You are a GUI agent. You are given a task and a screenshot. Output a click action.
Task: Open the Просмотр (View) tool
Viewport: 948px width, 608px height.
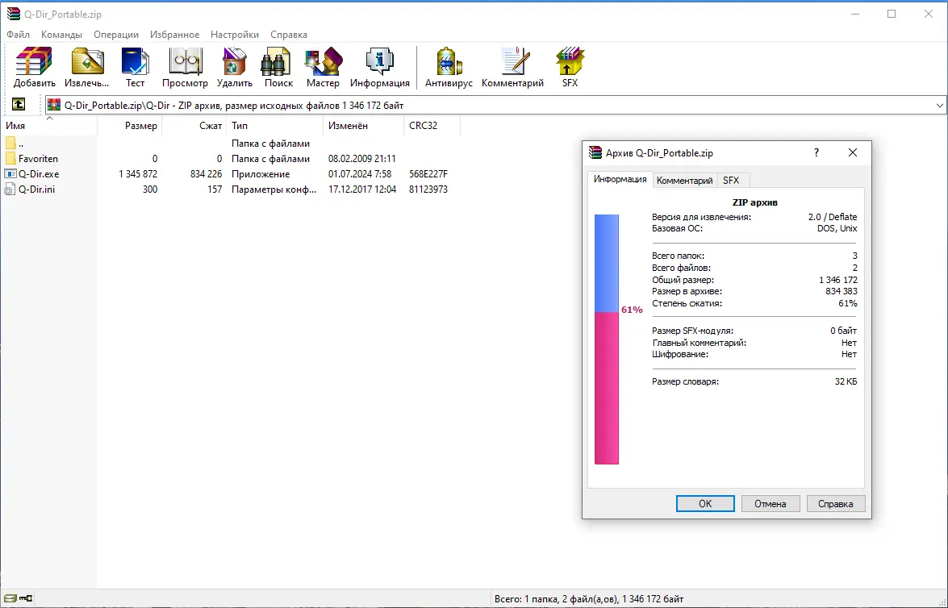185,67
